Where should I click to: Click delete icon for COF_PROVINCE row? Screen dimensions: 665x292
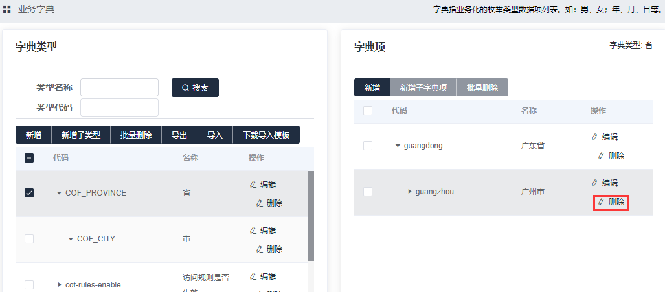click(x=260, y=203)
